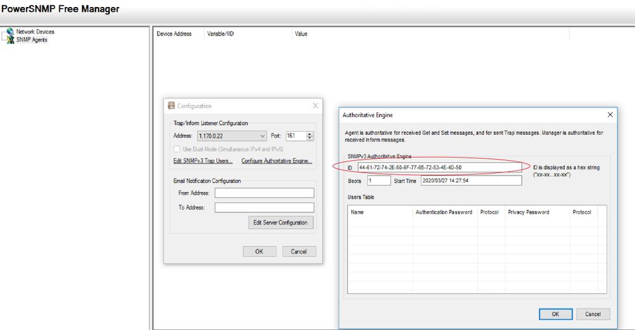The image size is (635, 330).
Task: Click OK in the Configuration dialog
Action: tap(259, 251)
